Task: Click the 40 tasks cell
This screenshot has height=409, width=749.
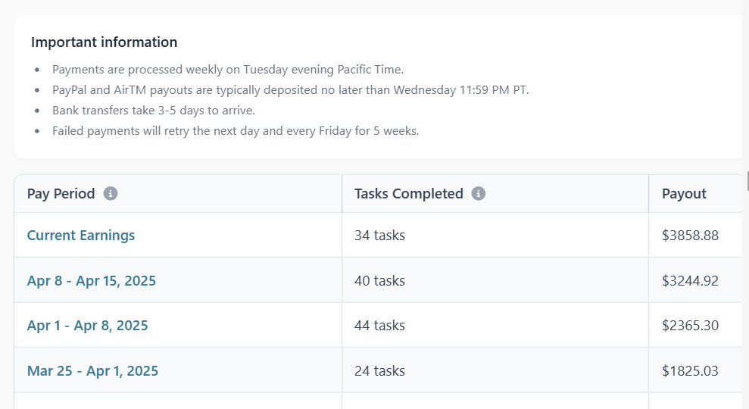Action: coord(379,280)
